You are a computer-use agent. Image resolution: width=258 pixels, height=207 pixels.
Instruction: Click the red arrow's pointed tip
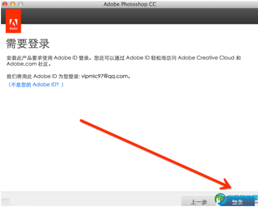[x=230, y=187]
